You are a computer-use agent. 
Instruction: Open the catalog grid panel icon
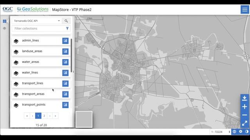pos(4,21)
